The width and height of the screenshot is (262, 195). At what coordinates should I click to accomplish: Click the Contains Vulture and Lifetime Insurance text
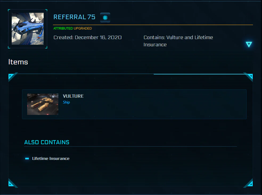pos(178,41)
